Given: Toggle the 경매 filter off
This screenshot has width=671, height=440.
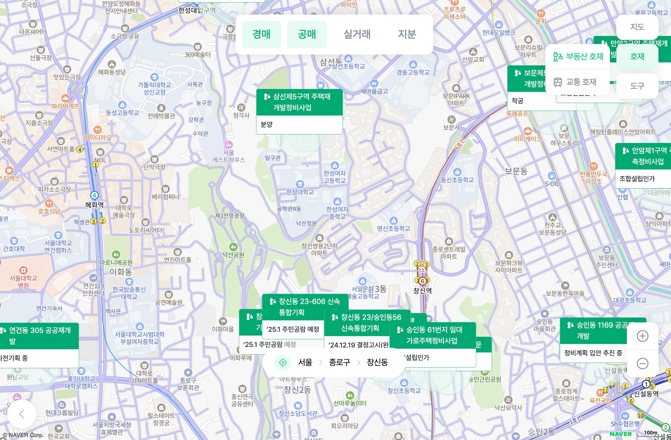Looking at the screenshot, I should click(261, 34).
